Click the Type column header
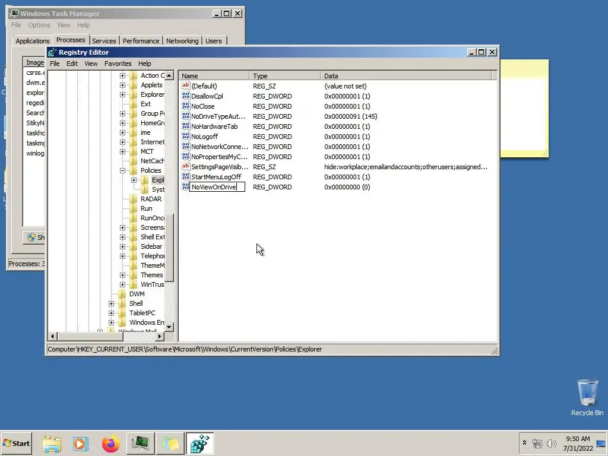The width and height of the screenshot is (608, 456). (x=285, y=75)
